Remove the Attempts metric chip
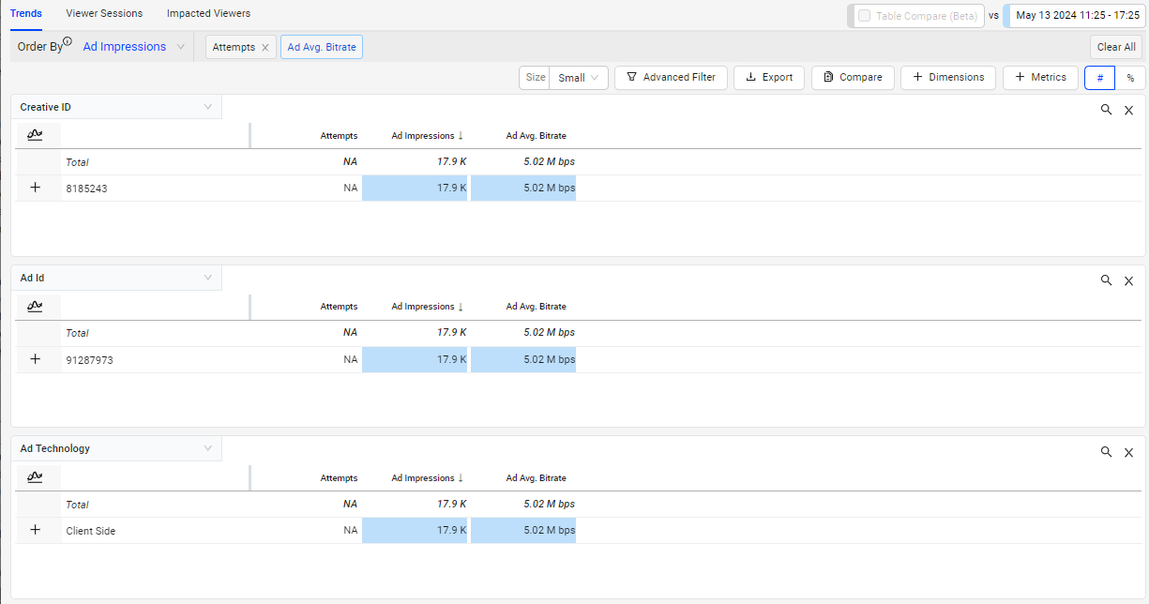 point(265,47)
